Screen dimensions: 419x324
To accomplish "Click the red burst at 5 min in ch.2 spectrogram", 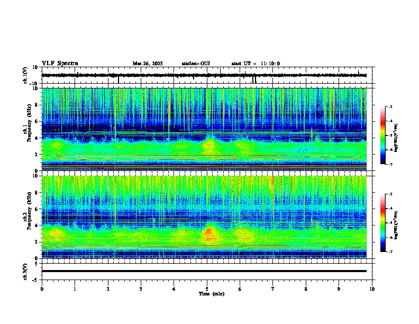I will (x=209, y=233).
